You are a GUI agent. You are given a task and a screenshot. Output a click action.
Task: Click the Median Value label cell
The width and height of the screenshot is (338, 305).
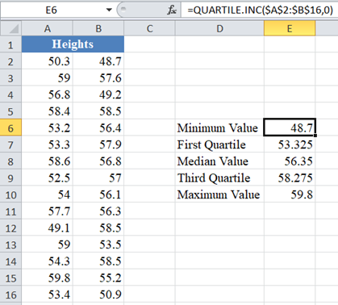tap(219, 161)
